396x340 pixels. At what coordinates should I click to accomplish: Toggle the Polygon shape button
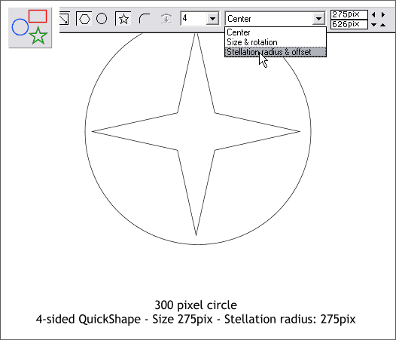(x=84, y=19)
